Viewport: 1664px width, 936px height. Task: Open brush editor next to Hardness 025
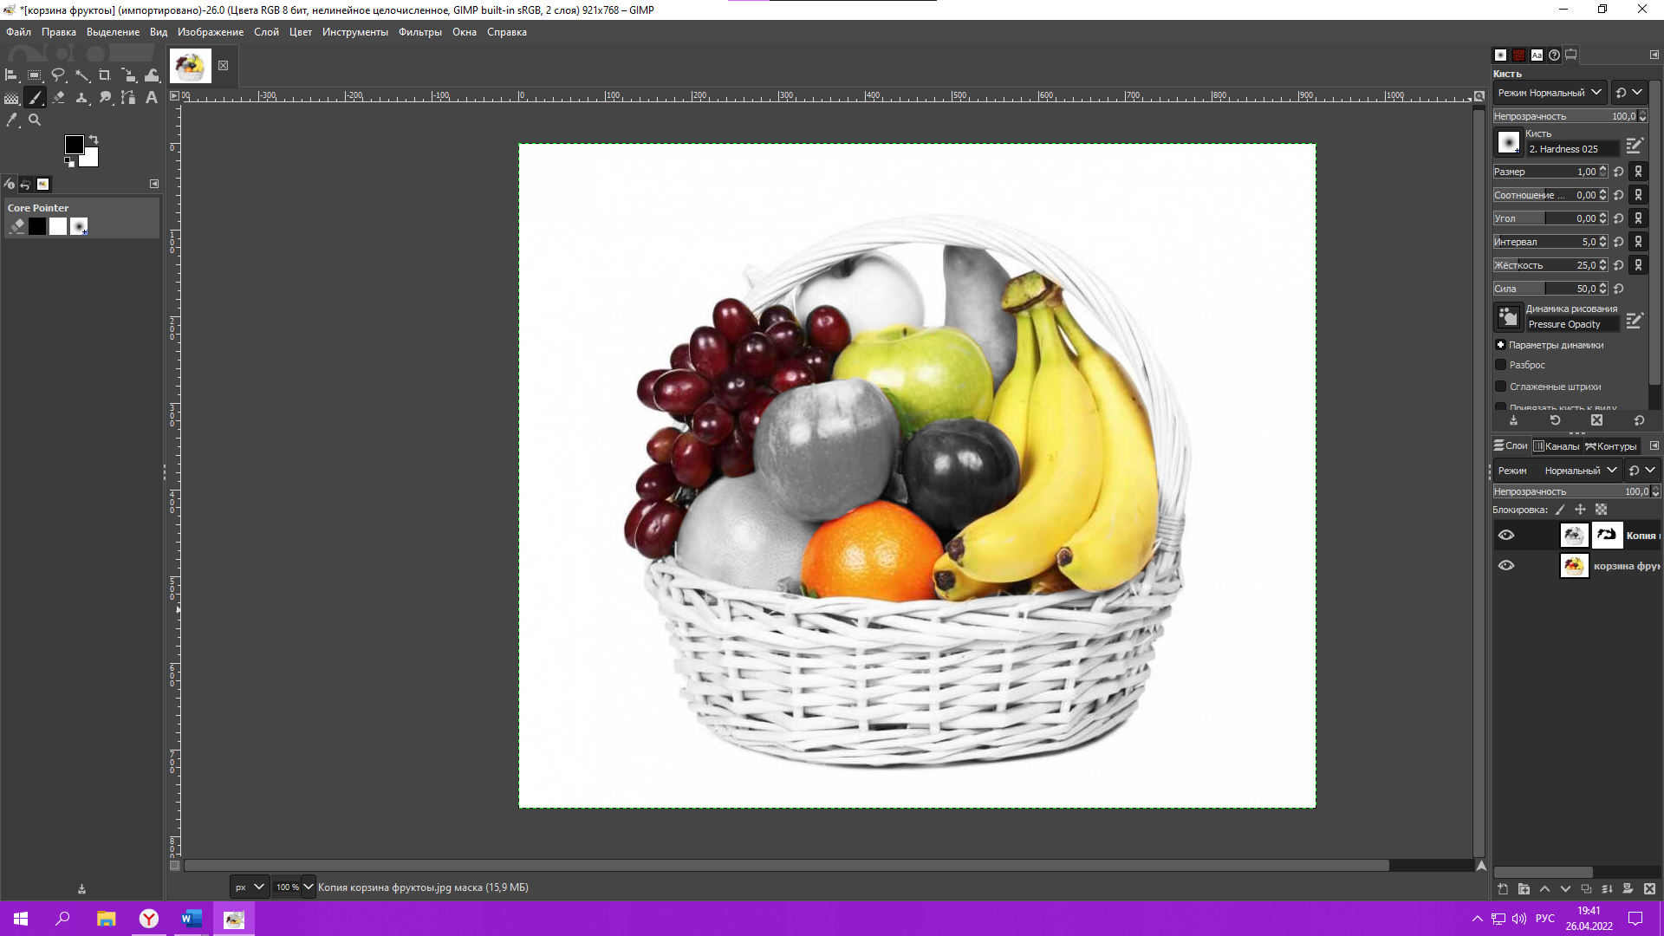(x=1635, y=146)
